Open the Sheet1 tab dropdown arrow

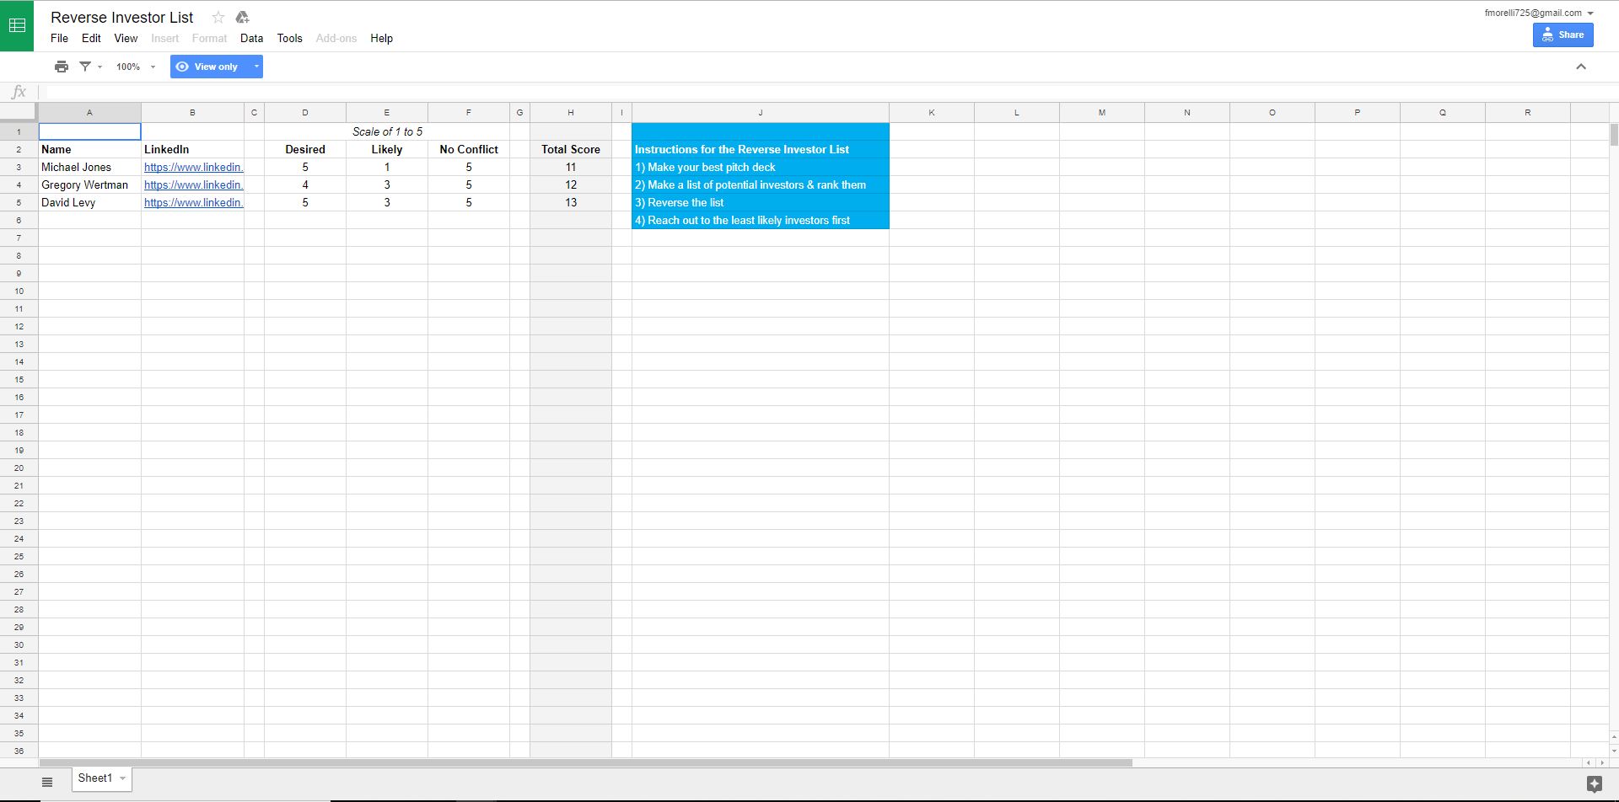[123, 778]
